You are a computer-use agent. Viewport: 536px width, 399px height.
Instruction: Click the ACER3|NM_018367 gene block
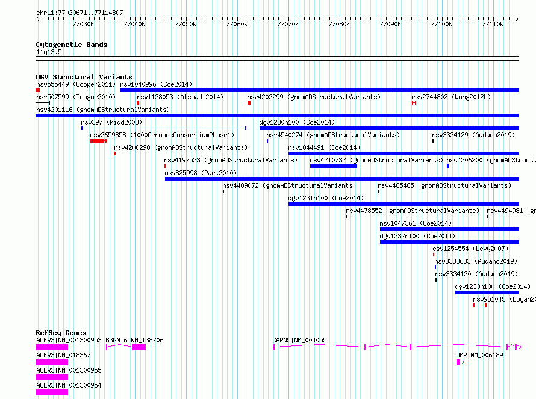click(x=52, y=362)
